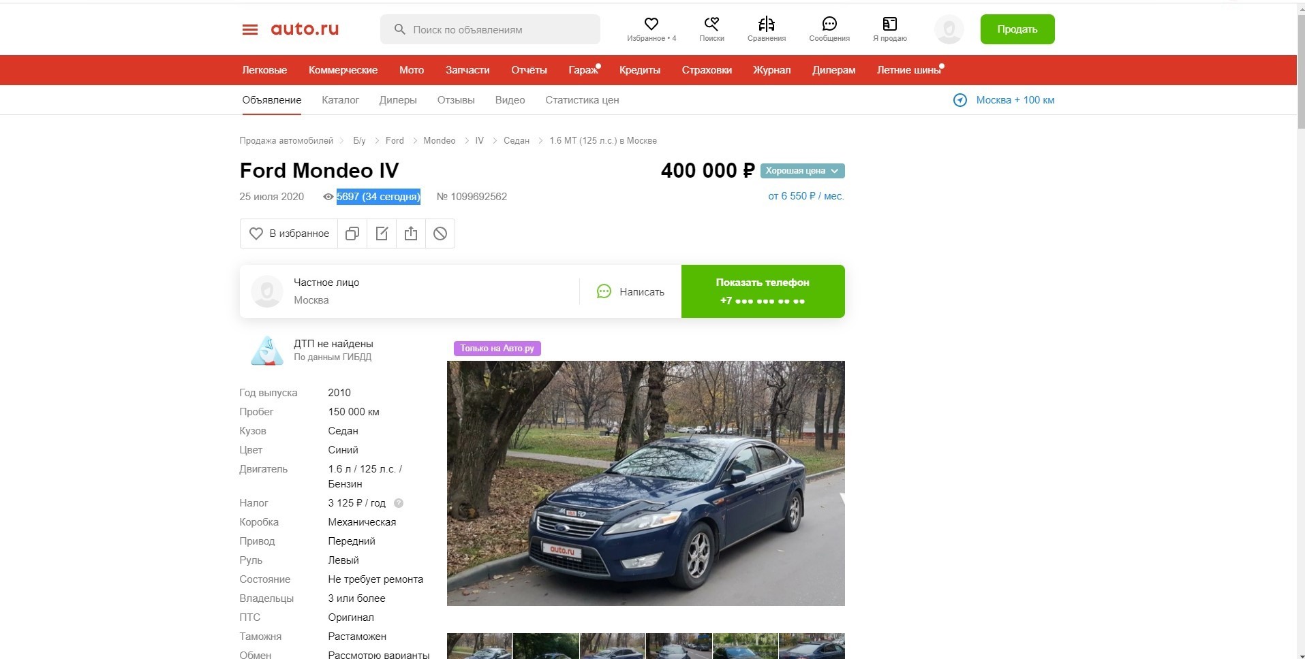The image size is (1305, 659).
Task: Click Написать to message seller
Action: 630,291
